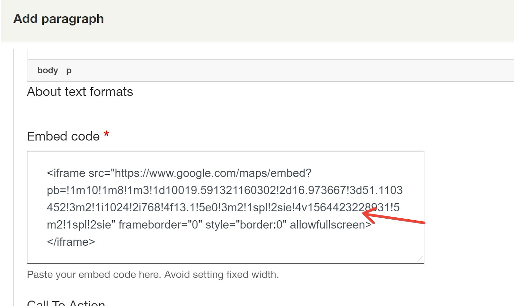Click the red arrow annotation head
Image resolution: width=514 pixels, height=306 pixels.
369,215
